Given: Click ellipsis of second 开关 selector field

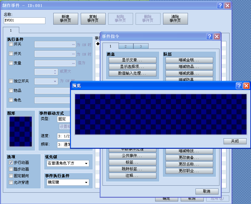Looking at the screenshot, I should coord(73,54).
